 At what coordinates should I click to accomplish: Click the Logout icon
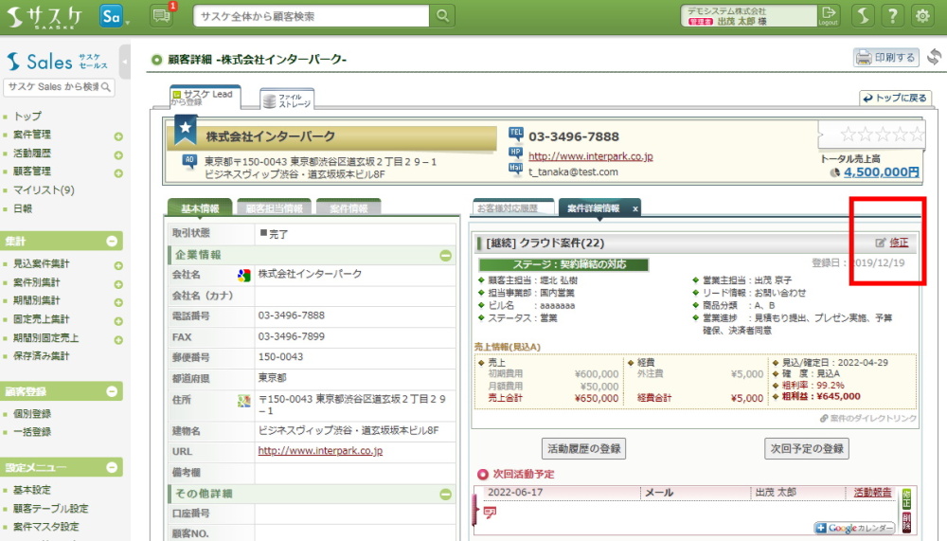tap(828, 15)
